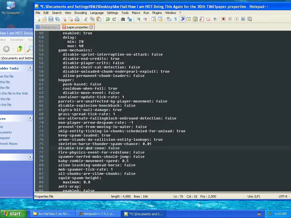291x218 pixels.
Task: Open Folder as Workspace icon
Action: click(208, 19)
